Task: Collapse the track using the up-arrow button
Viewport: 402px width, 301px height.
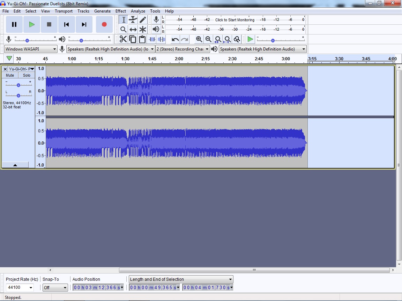Action: pyautogui.click(x=15, y=165)
